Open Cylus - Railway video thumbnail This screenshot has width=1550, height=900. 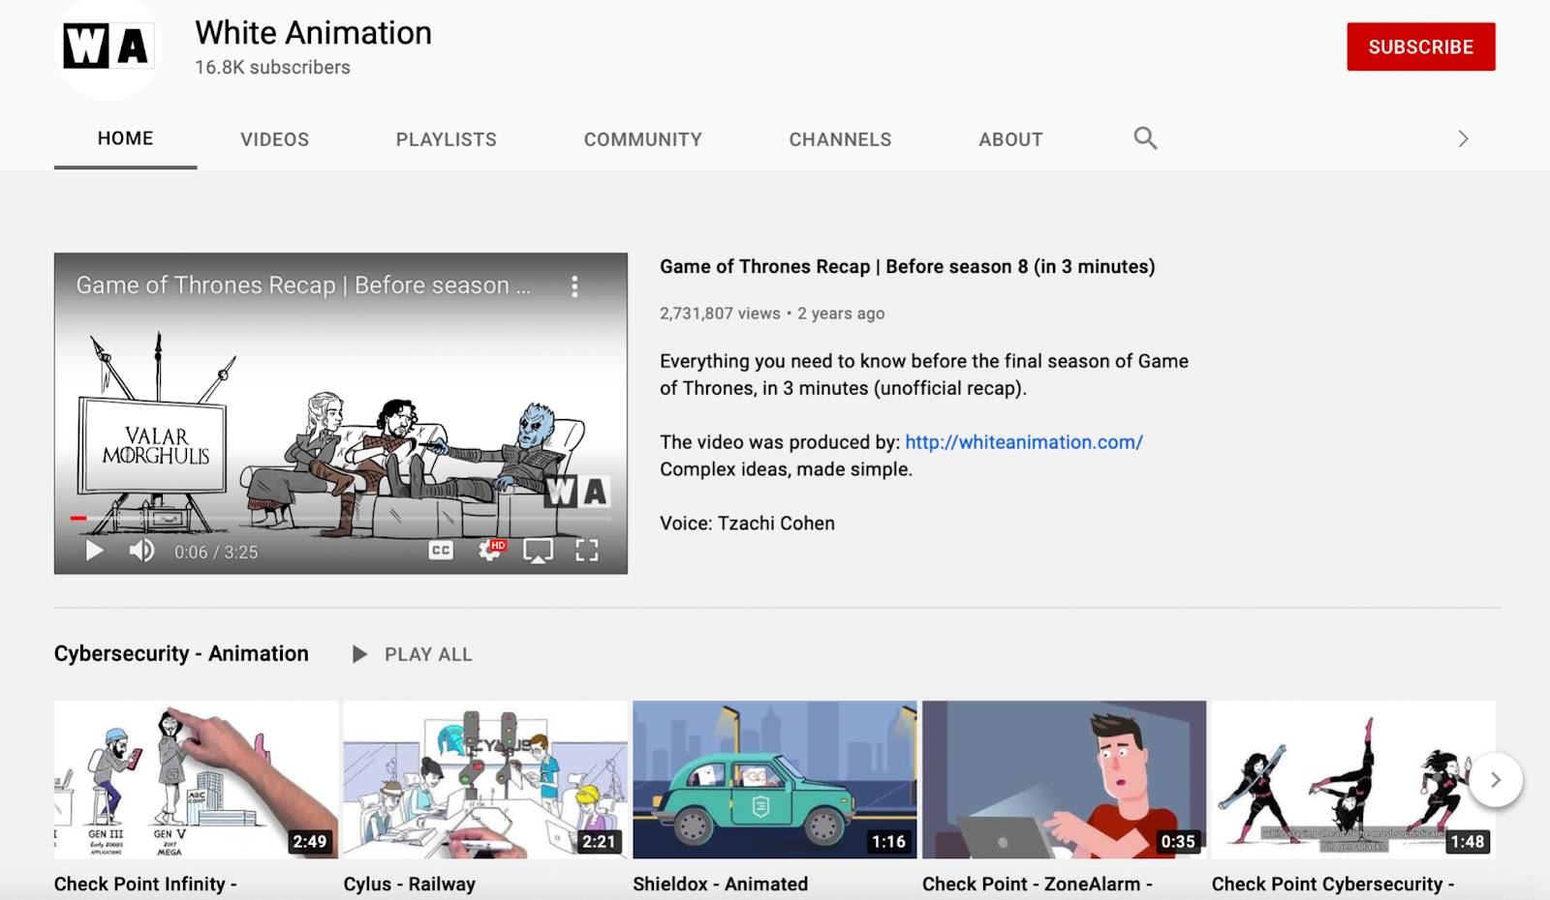[485, 779]
